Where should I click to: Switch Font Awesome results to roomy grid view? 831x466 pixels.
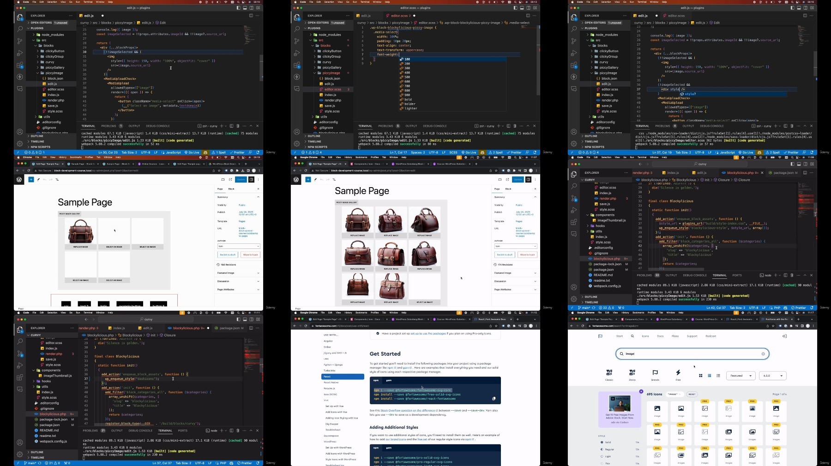701,376
